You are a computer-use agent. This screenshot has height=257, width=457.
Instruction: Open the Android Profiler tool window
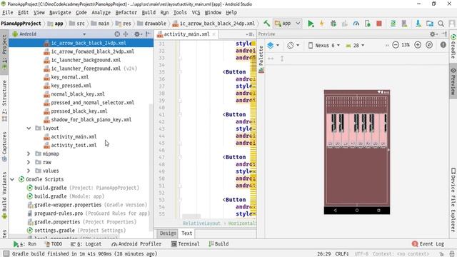[136, 244]
